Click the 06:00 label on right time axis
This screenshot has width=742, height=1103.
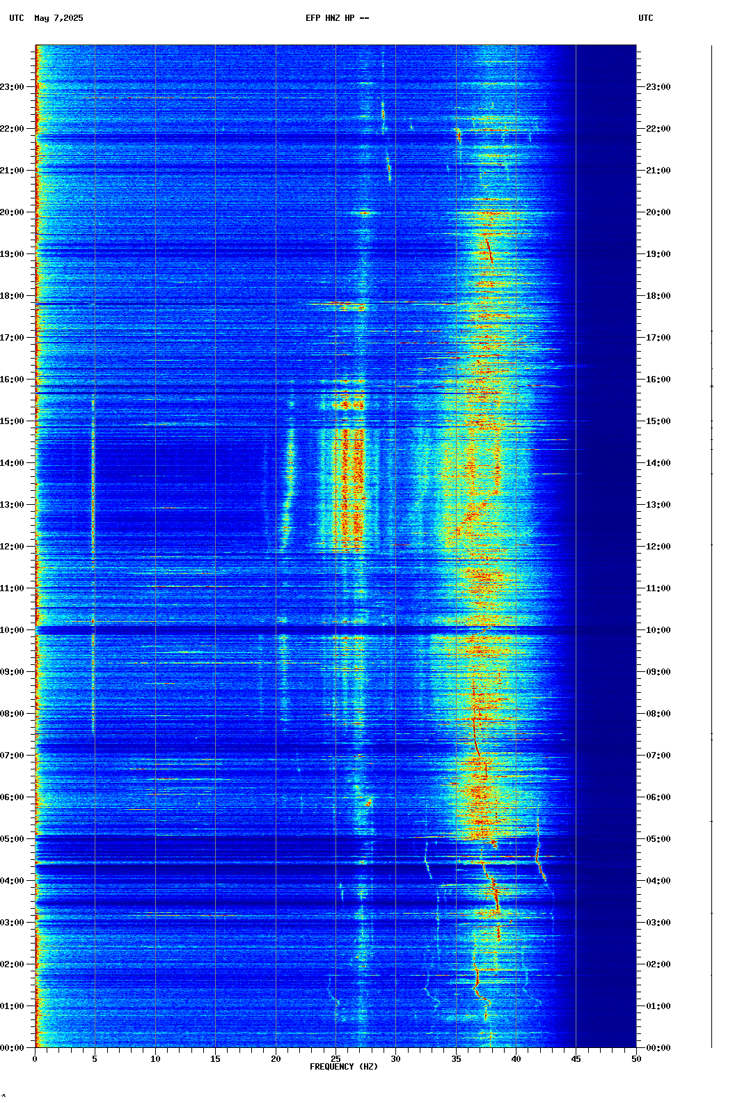click(658, 797)
